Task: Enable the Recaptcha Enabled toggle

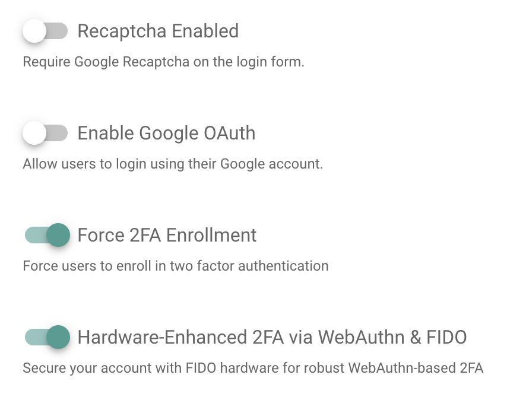Action: (x=45, y=31)
